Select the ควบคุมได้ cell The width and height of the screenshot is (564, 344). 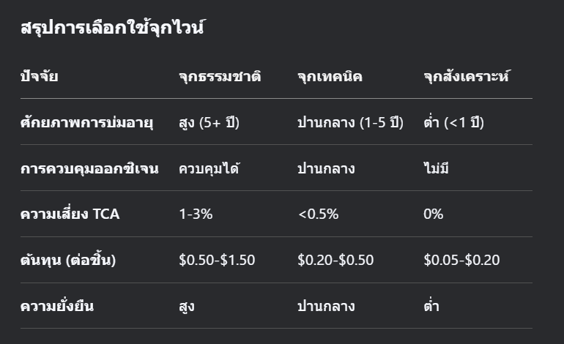click(209, 168)
